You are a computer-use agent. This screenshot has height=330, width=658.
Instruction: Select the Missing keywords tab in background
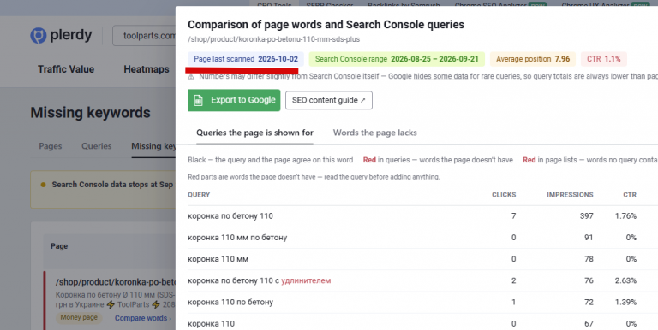[153, 146]
